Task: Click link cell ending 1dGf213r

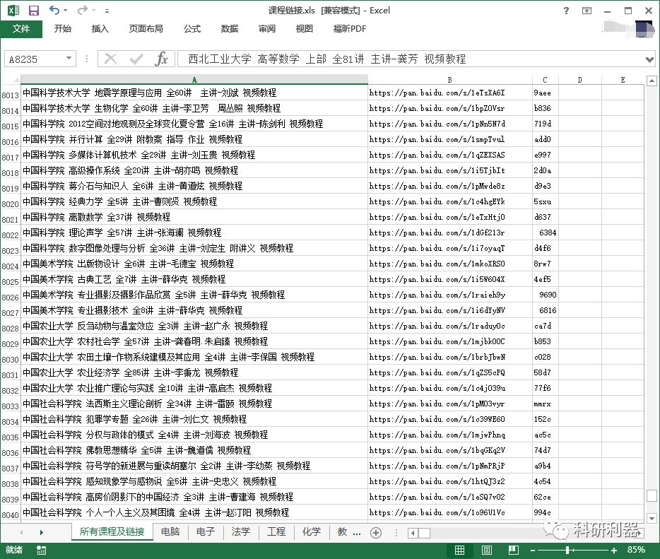Action: tap(450, 233)
